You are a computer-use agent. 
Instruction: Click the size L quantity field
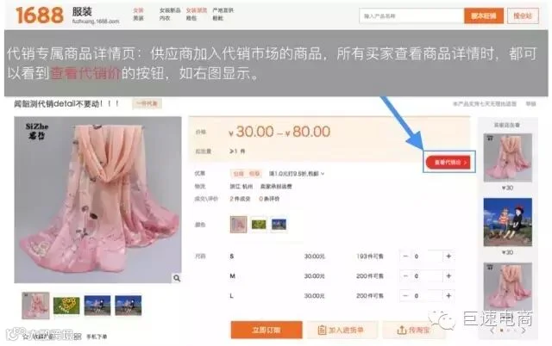tap(427, 296)
